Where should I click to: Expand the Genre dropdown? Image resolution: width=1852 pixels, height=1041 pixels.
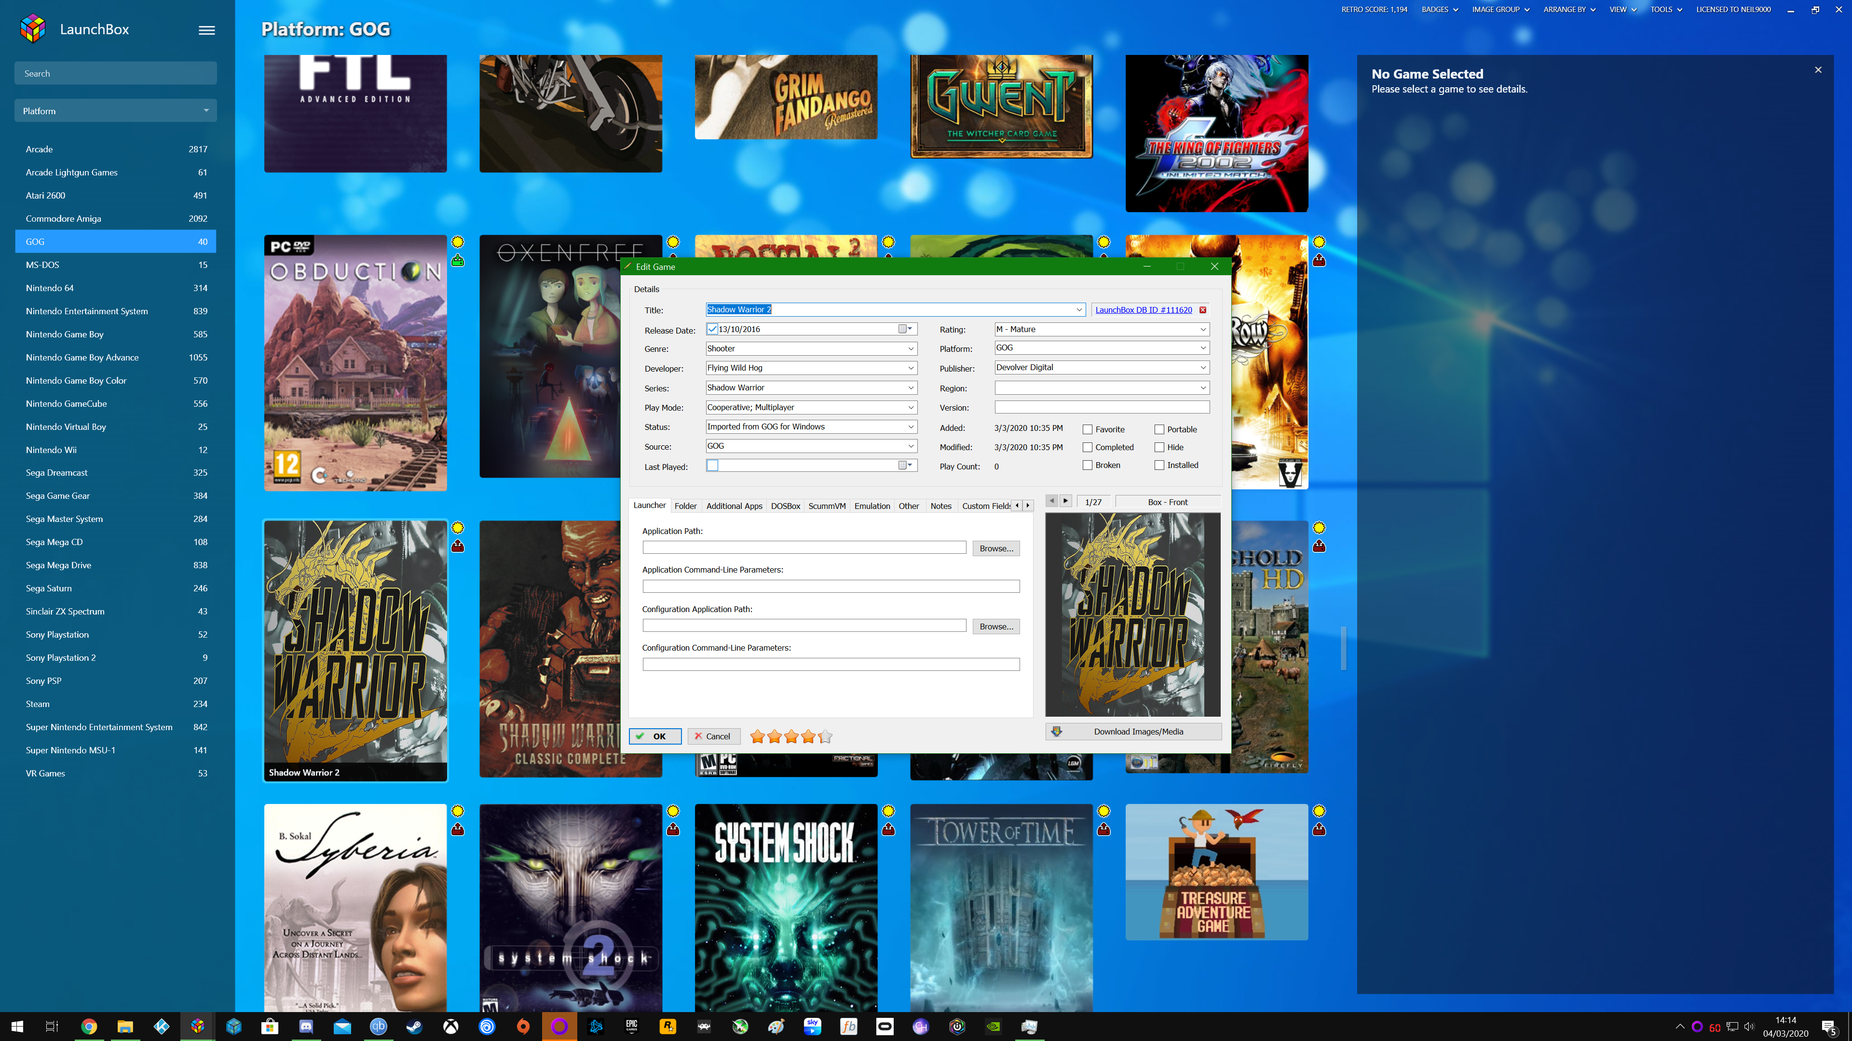911,348
